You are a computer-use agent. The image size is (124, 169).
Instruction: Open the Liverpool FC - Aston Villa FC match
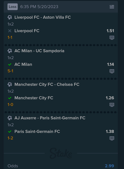[x=43, y=17]
